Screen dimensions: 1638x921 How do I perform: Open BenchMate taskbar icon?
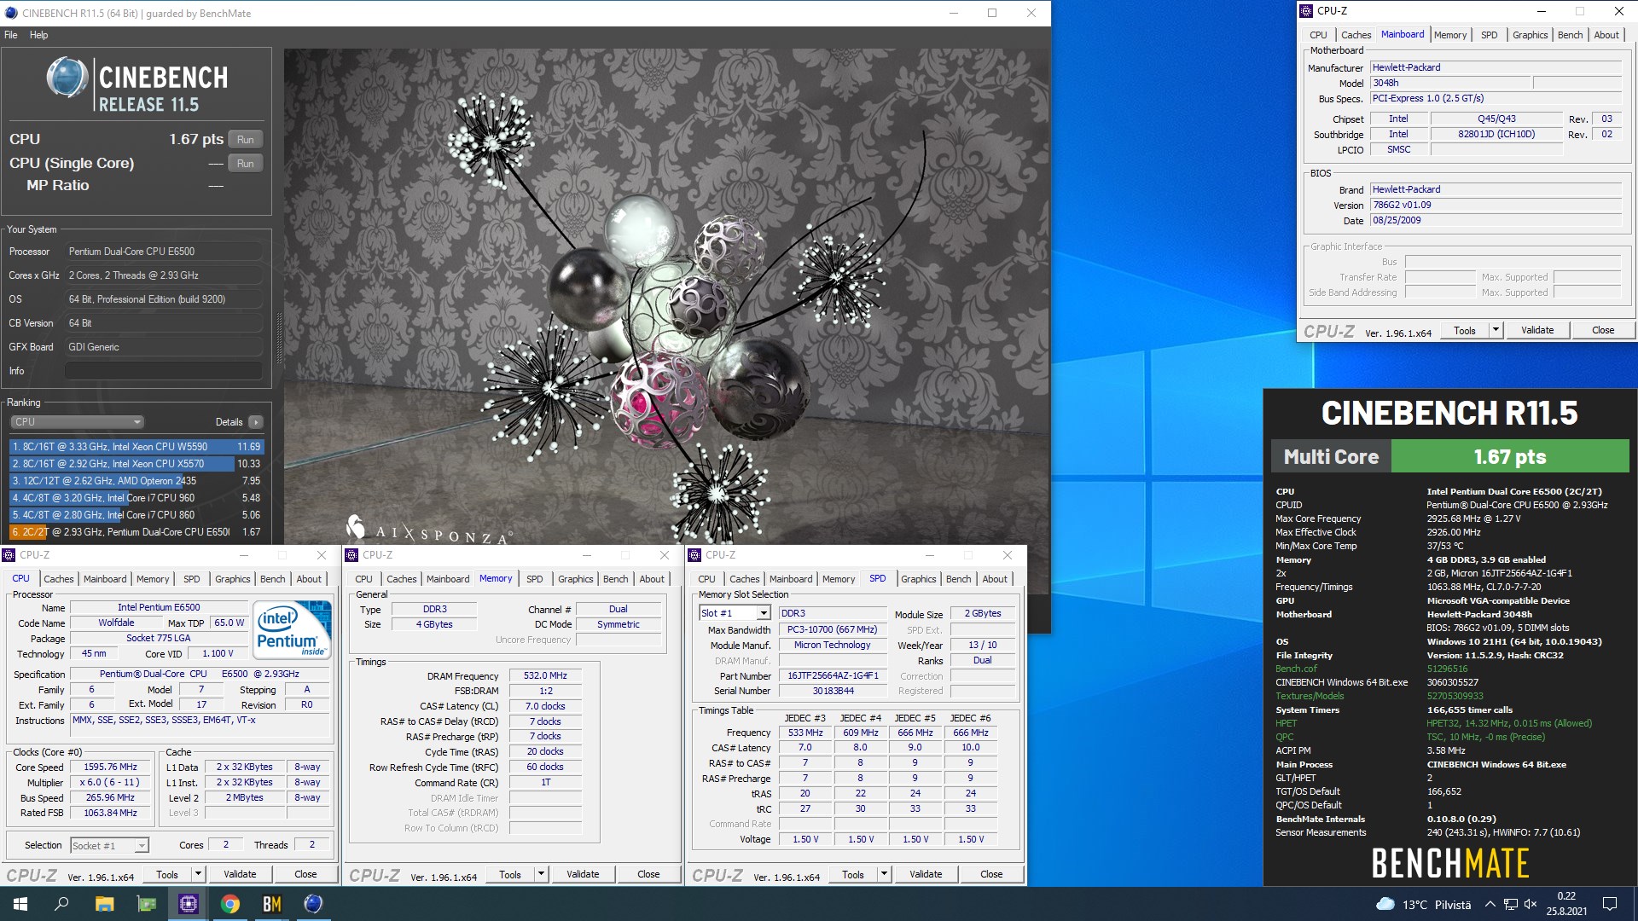tap(271, 904)
